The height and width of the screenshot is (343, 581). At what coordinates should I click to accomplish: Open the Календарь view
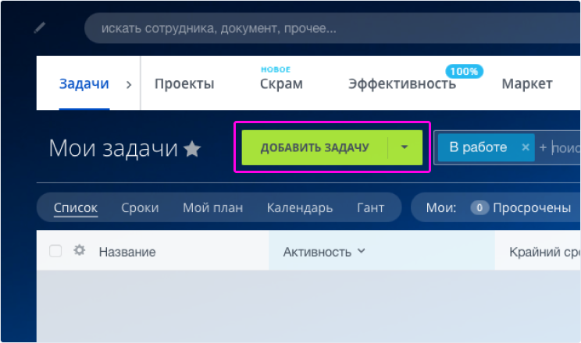click(x=300, y=208)
